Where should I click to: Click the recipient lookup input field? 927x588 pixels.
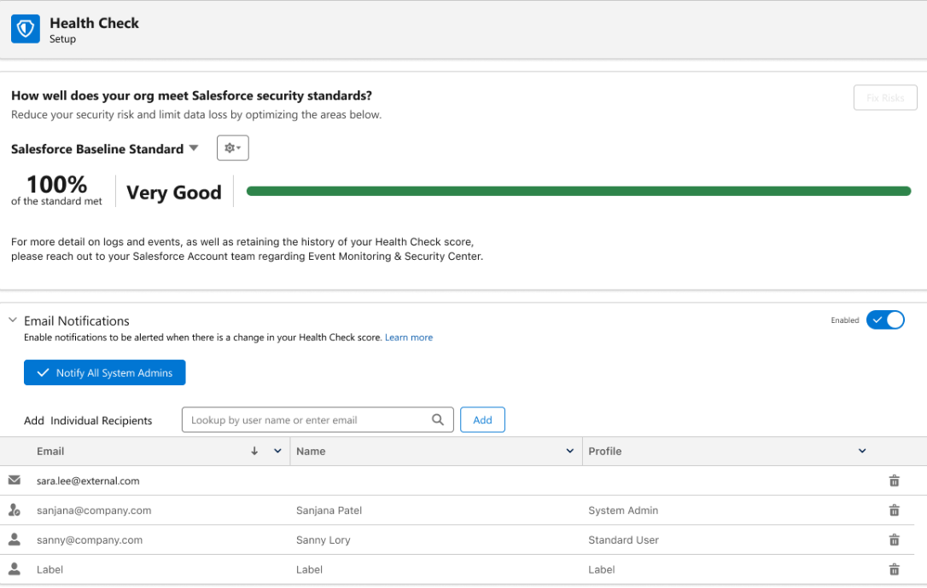point(318,420)
